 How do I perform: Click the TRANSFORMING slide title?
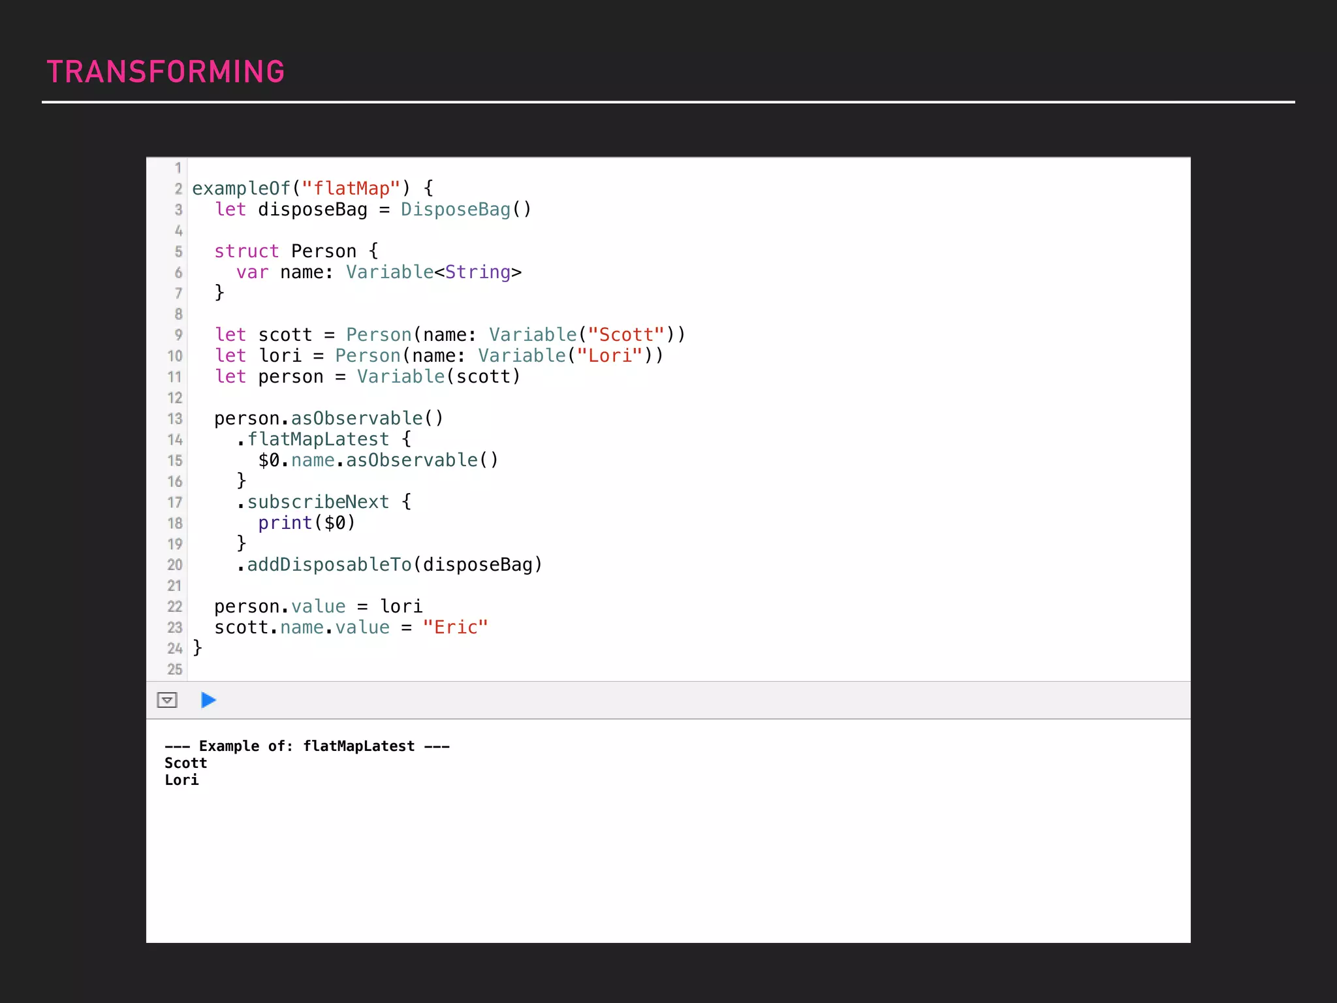[x=166, y=72]
